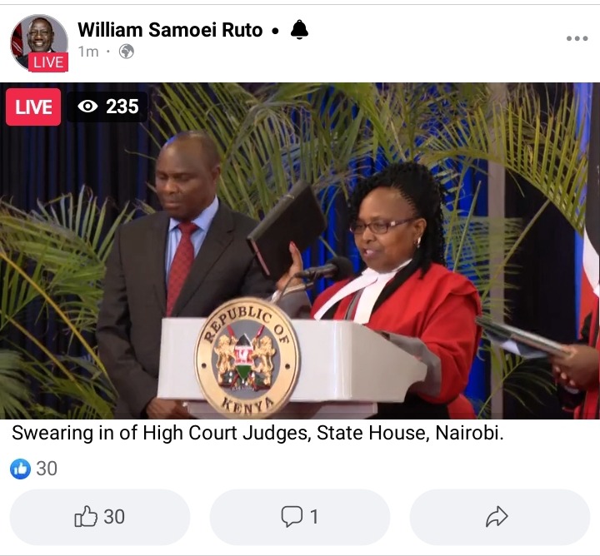Tap the eye viewer count 235

107,107
